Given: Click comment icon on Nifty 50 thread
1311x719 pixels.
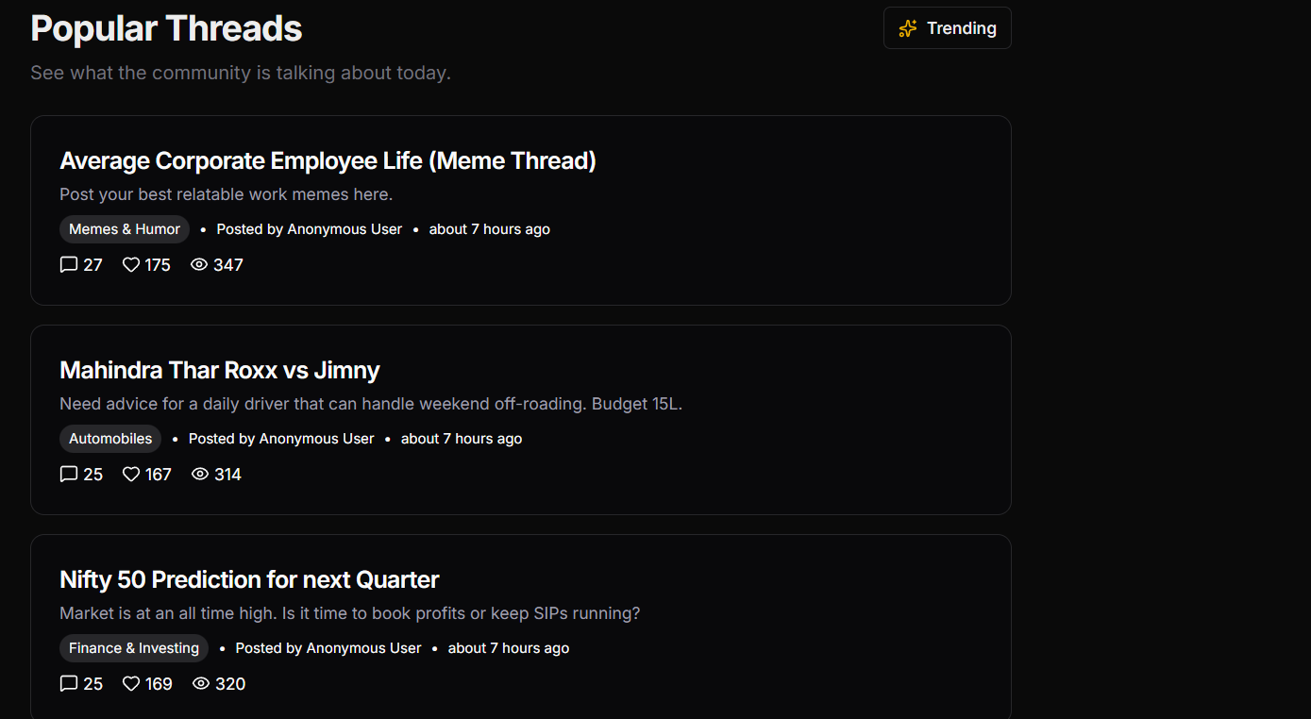Looking at the screenshot, I should [68, 684].
